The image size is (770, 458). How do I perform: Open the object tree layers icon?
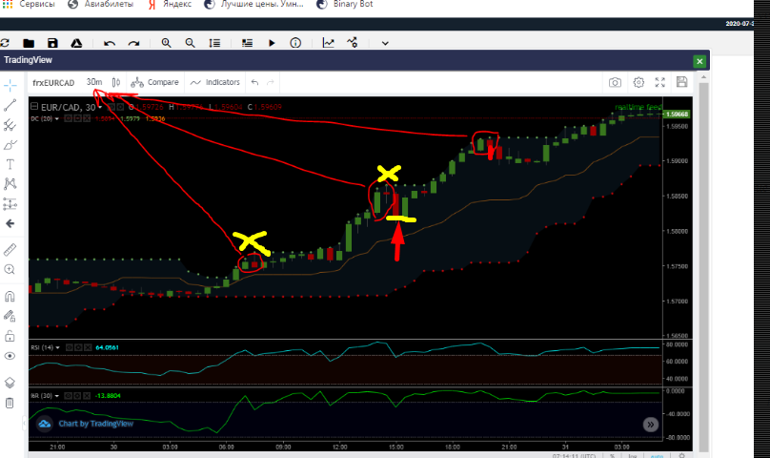coord(10,383)
